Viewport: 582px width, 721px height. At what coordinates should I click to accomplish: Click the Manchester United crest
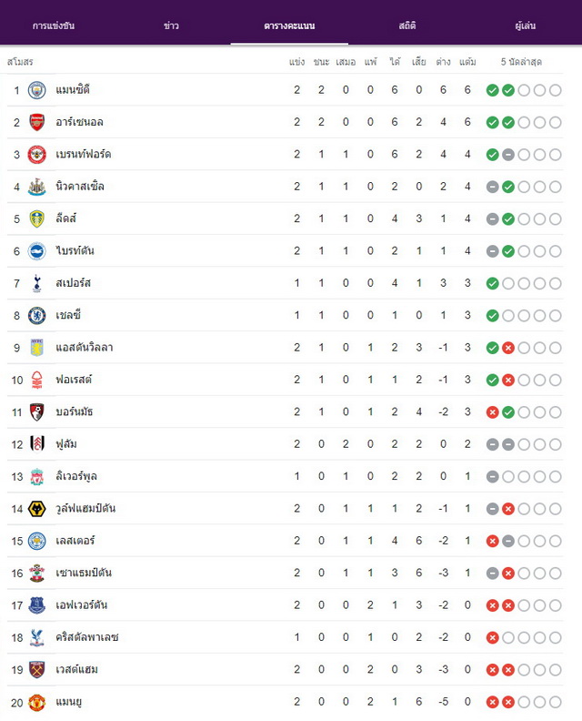tap(36, 702)
